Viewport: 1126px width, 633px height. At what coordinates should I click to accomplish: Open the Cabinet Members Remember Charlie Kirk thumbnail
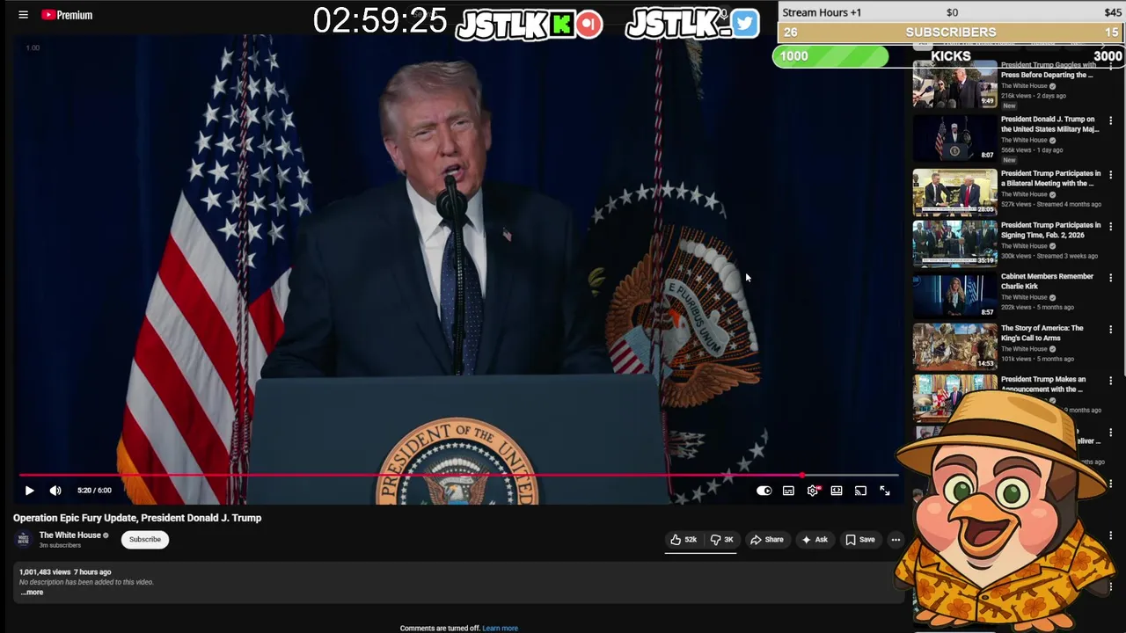[954, 295]
